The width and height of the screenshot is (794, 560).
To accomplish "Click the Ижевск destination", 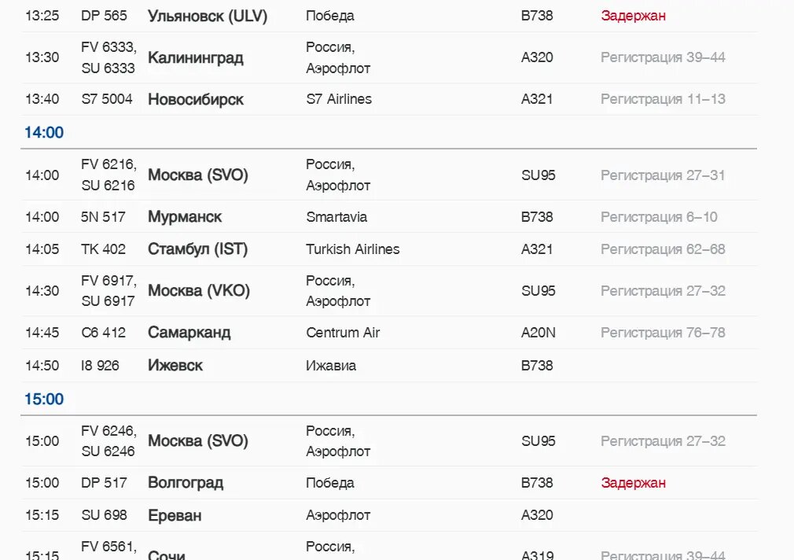I will [175, 365].
